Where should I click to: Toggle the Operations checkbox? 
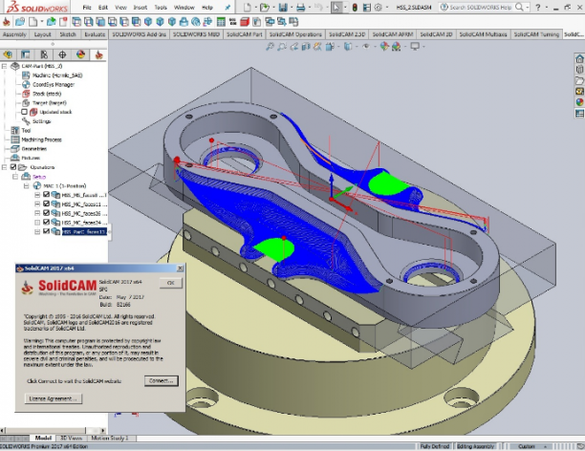(x=13, y=167)
